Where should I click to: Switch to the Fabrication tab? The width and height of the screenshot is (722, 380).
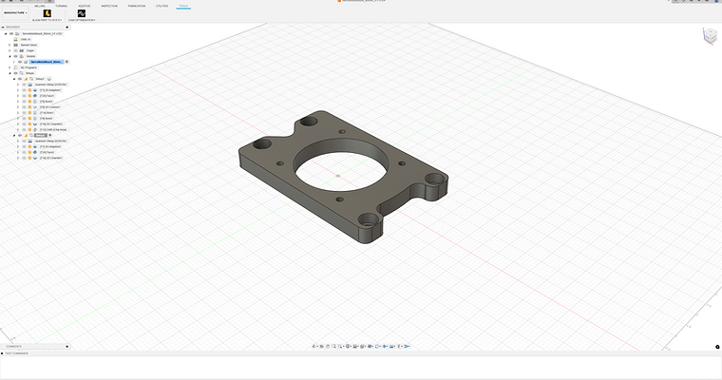click(137, 6)
